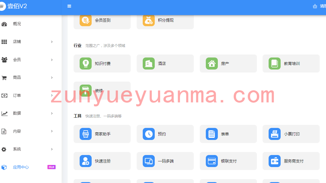
Task: Open the 一码多端 devices icon
Action: click(x=149, y=161)
